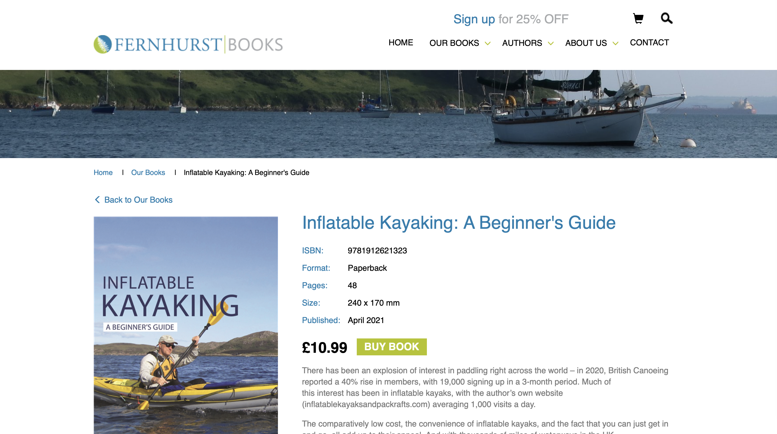Click the green Buy Book button
Image resolution: width=777 pixels, height=434 pixels.
pyautogui.click(x=392, y=347)
